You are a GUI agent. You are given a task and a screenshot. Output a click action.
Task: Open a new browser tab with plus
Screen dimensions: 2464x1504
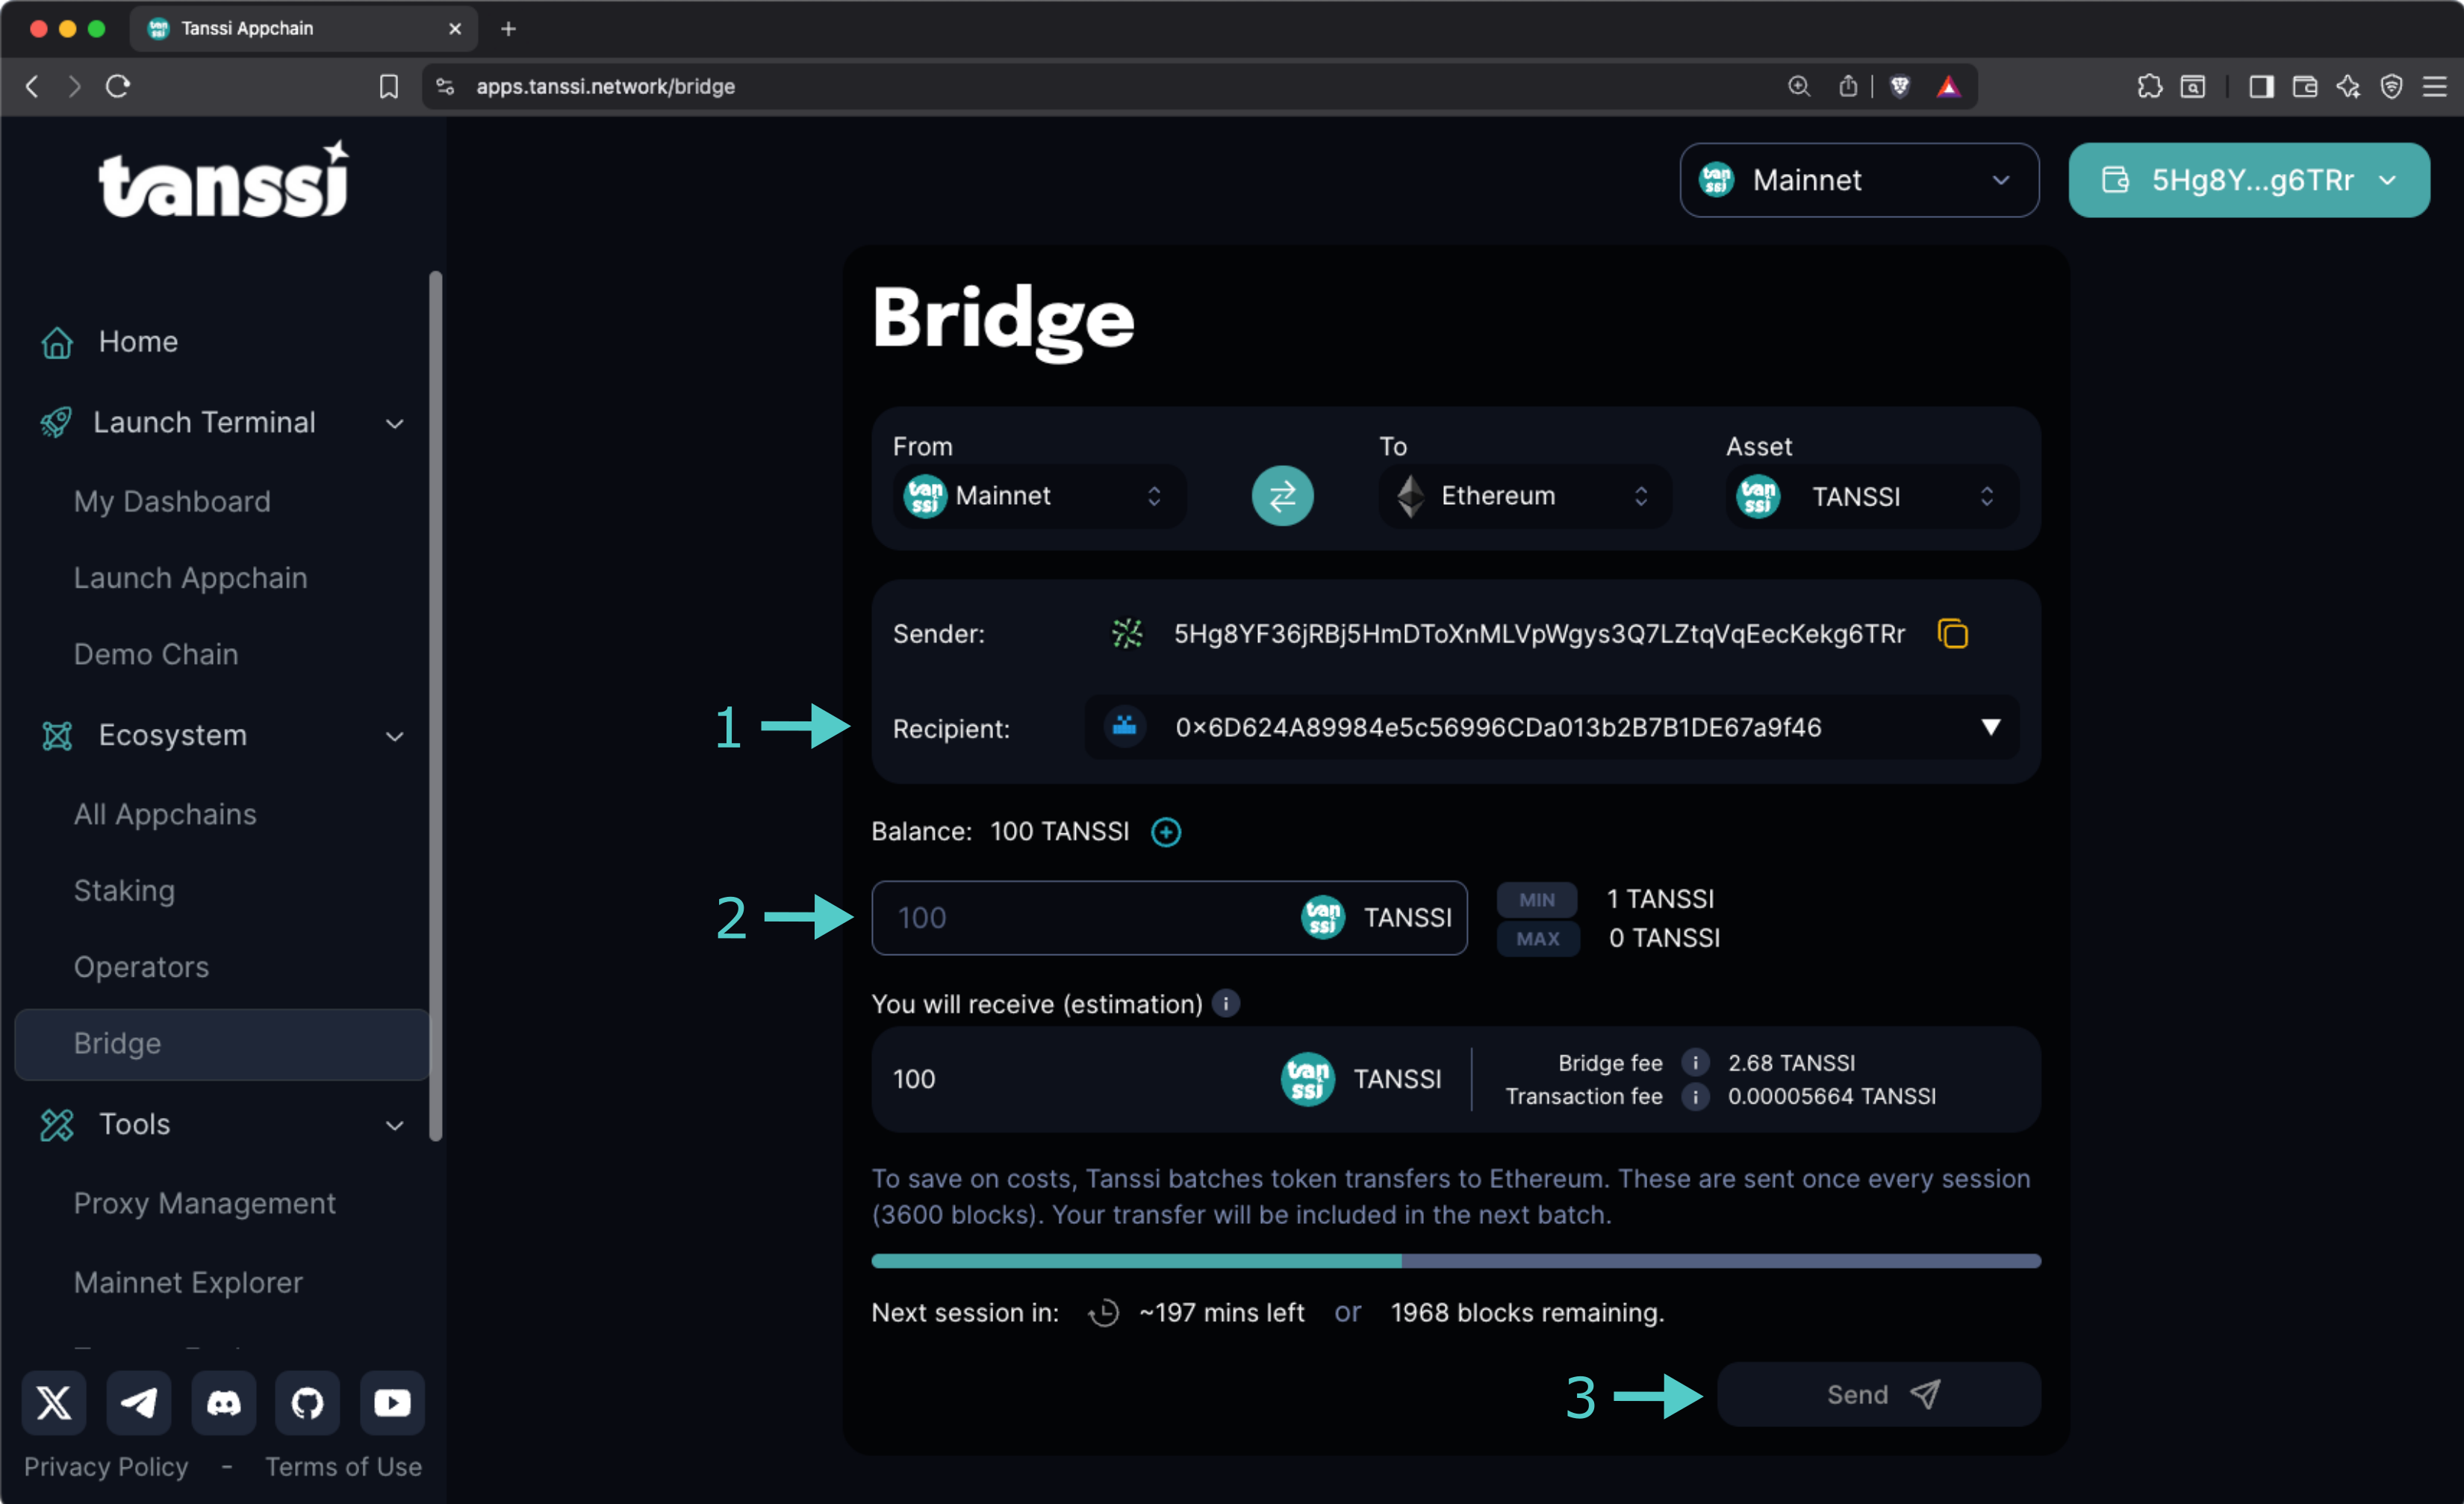coord(508,28)
